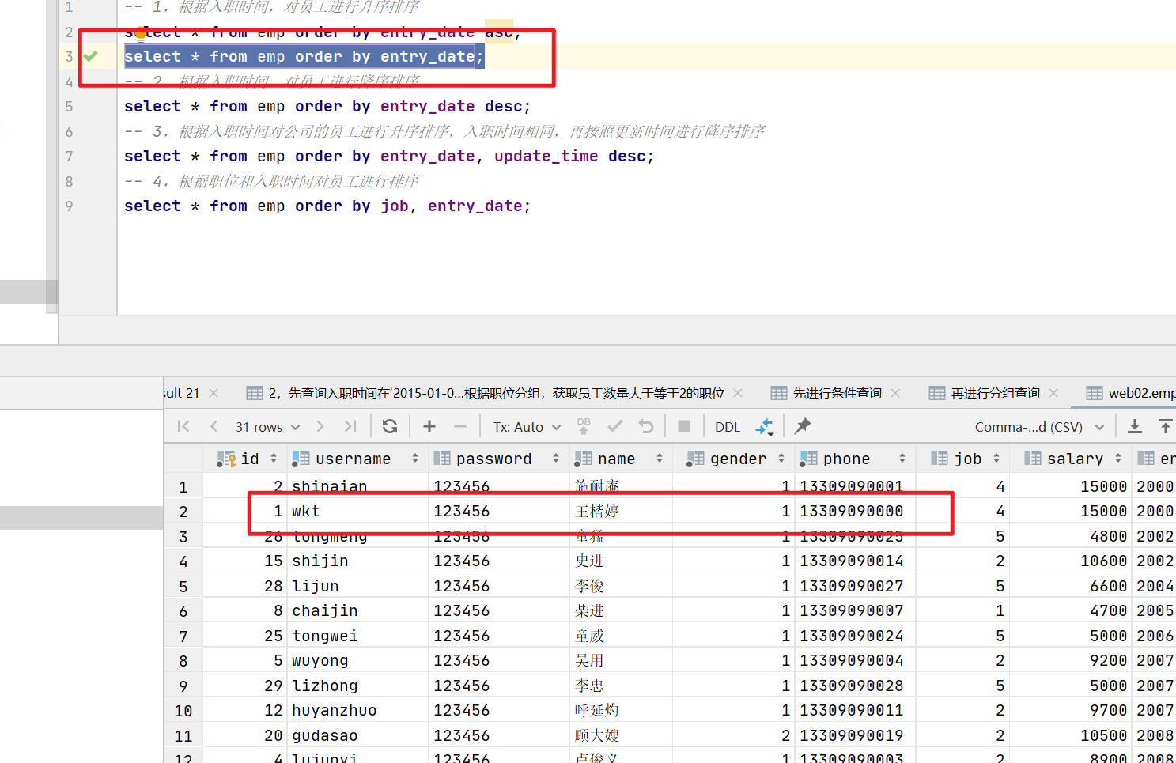Screen dimensions: 1176x763
Task: Click the export data download icon
Action: [x=1134, y=427]
